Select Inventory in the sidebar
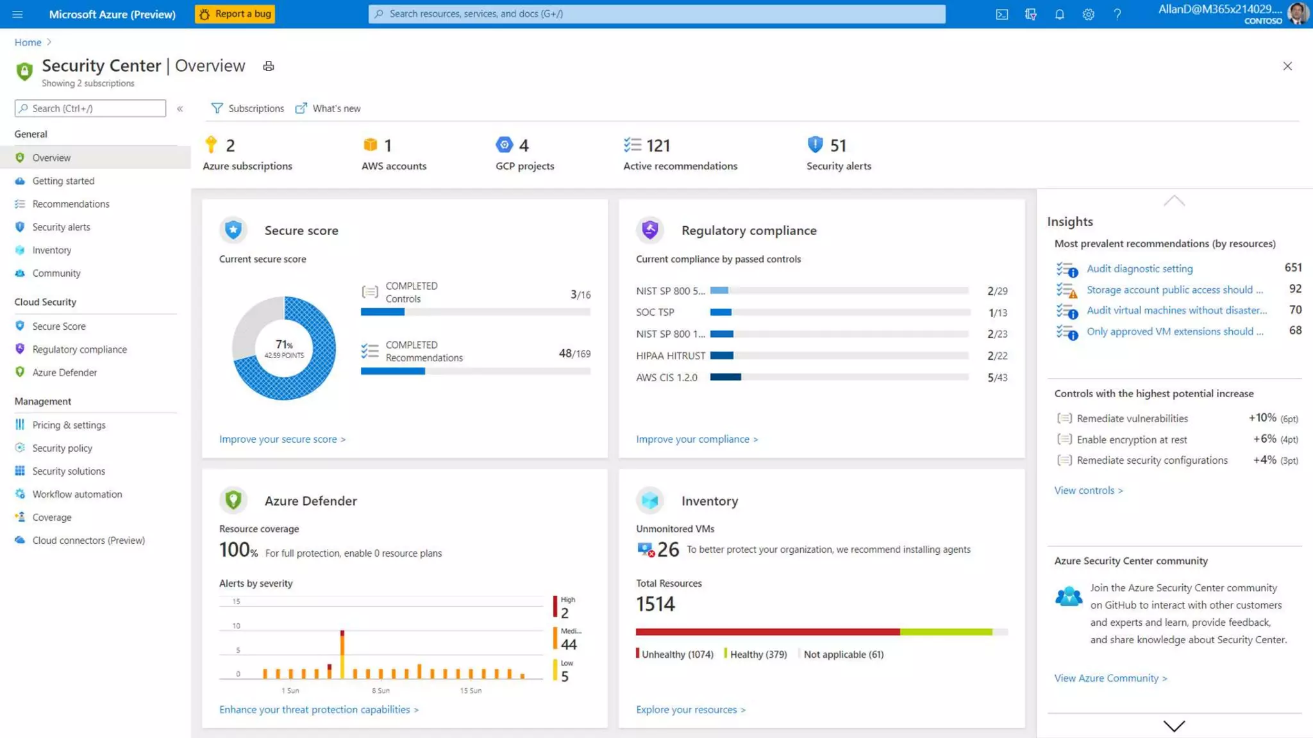1313x738 pixels. click(51, 250)
